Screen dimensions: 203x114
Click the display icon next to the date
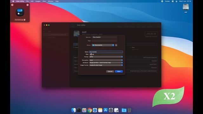(176, 1)
